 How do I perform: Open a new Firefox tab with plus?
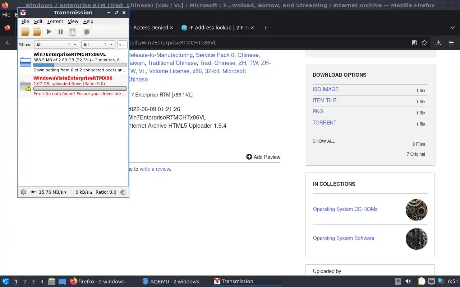(266, 28)
